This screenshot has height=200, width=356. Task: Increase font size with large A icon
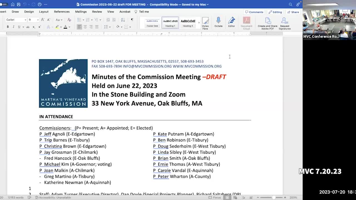coord(43,20)
